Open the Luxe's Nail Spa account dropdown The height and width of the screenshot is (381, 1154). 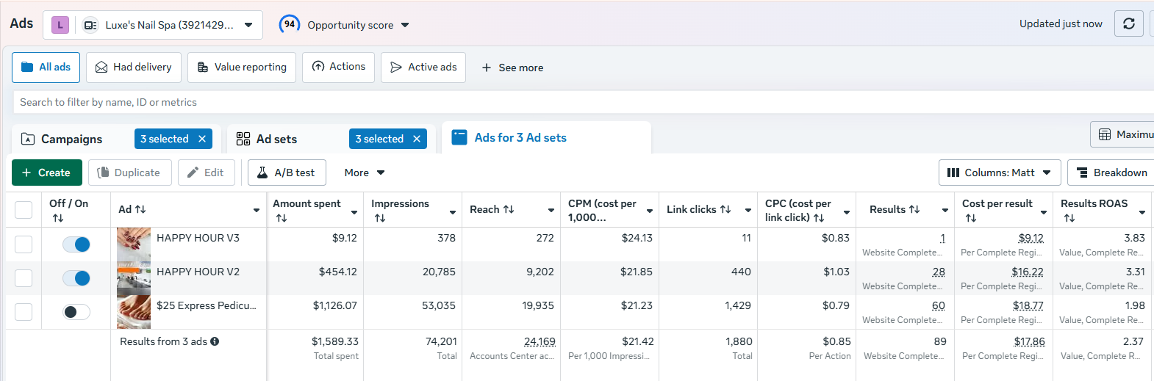coord(248,25)
